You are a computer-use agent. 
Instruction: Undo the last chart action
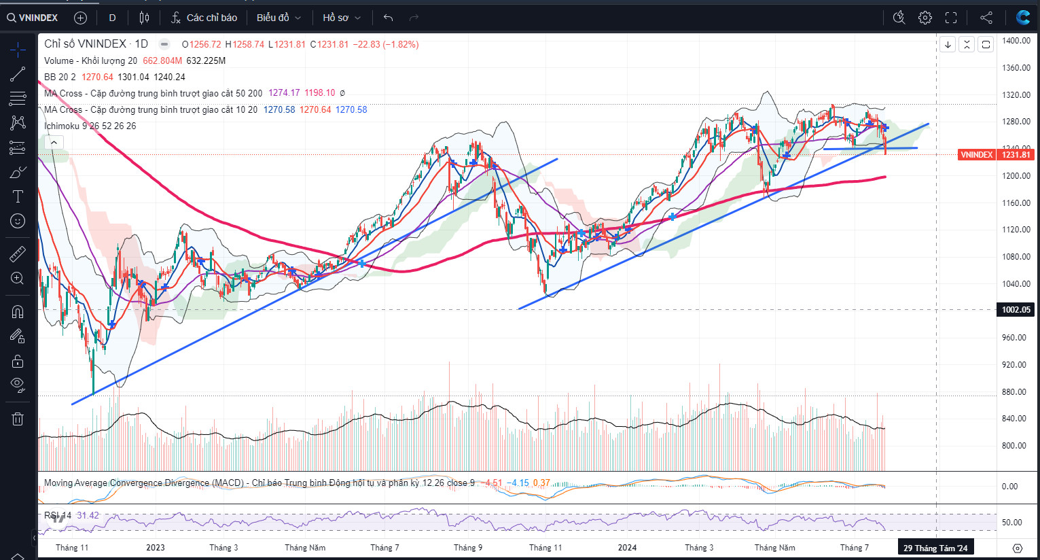(x=388, y=18)
